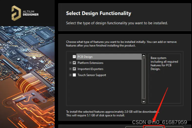Image resolution: width=192 pixels, height=128 pixels.
Task: Select the Importers\Exporters label
Action: pyautogui.click(x=90, y=69)
